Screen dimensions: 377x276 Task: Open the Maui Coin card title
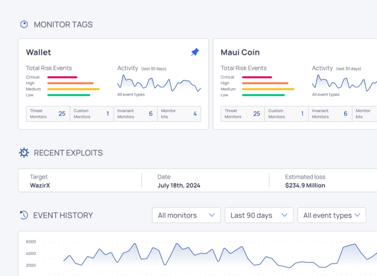(240, 52)
